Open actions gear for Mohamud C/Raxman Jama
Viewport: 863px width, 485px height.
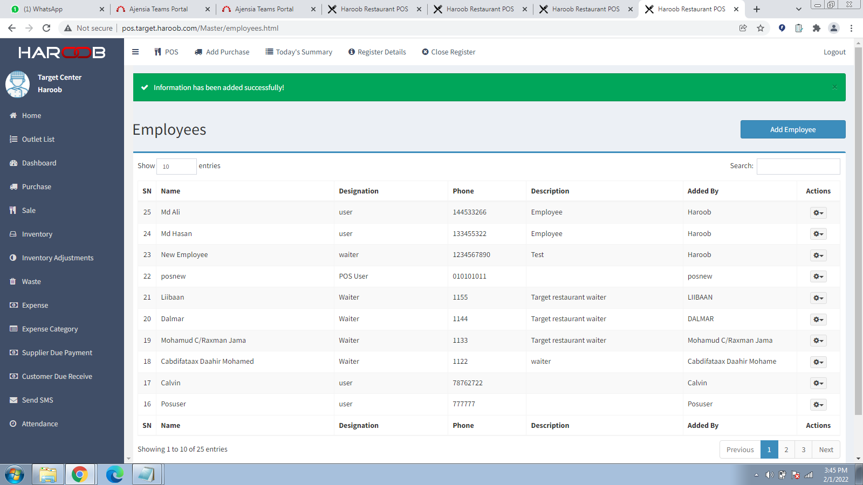818,341
